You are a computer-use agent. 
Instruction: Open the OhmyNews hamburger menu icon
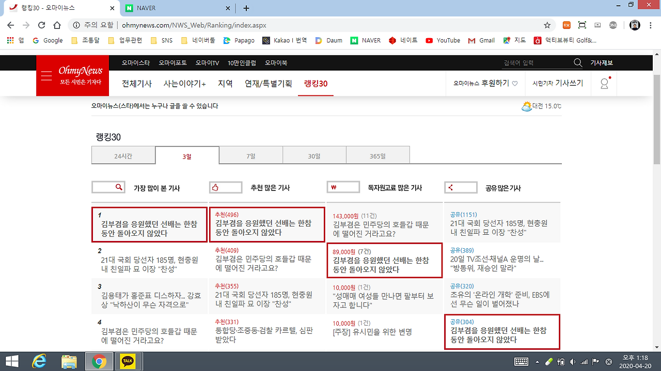[46, 76]
